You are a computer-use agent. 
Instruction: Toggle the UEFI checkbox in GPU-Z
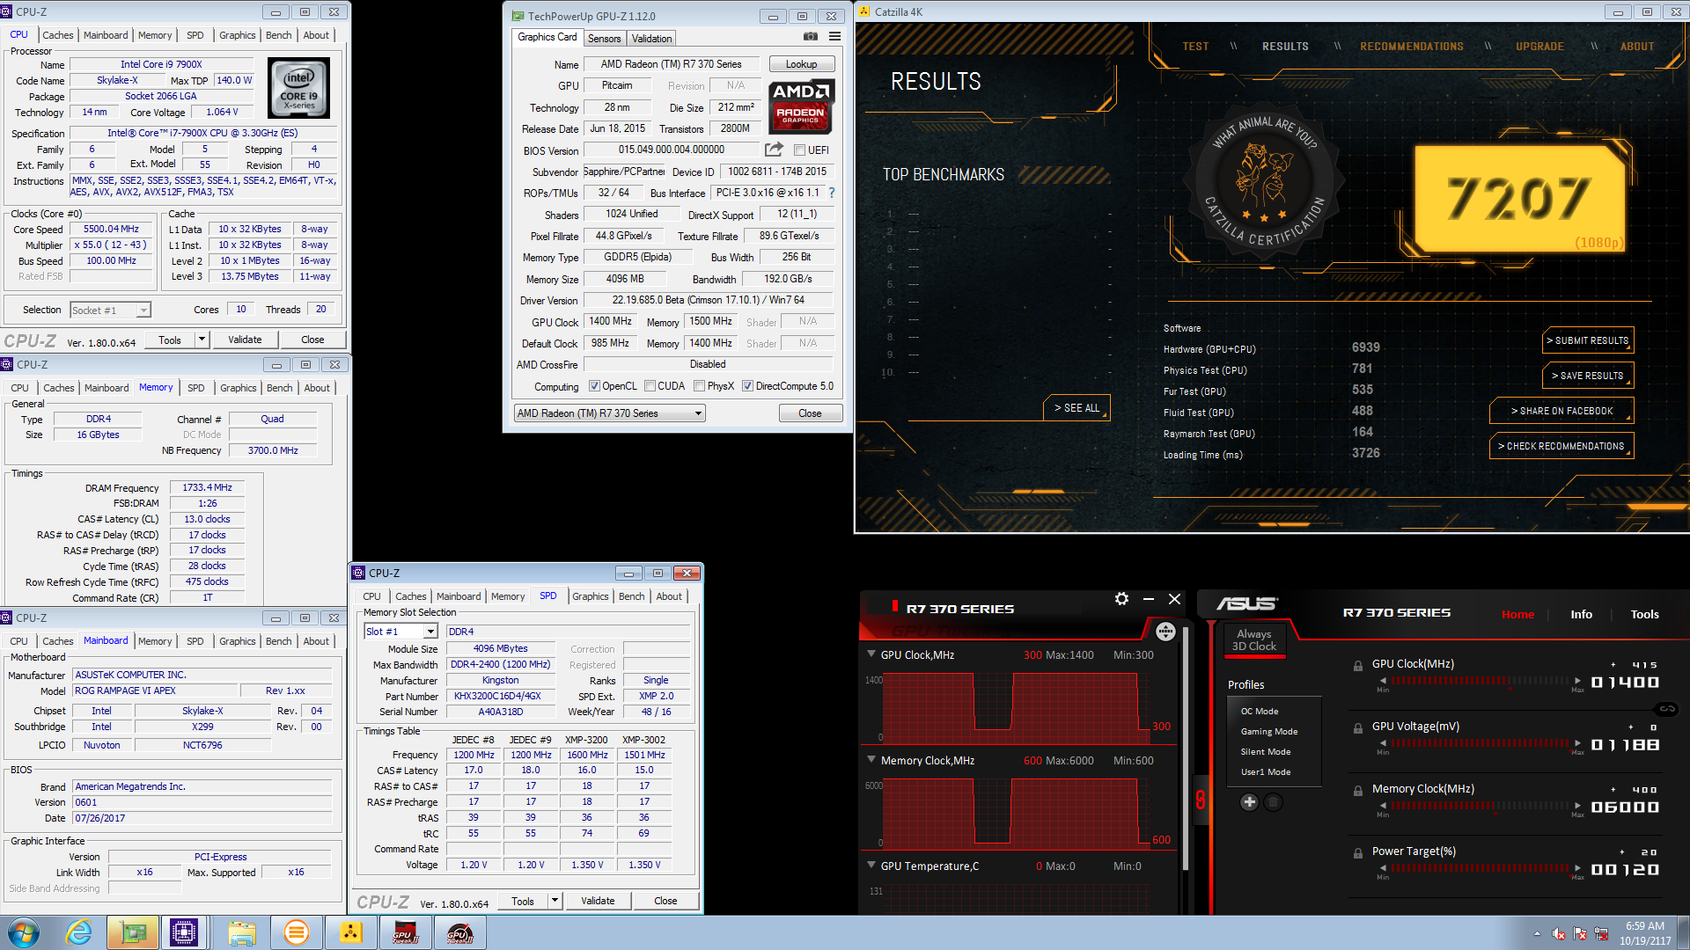coord(799,150)
